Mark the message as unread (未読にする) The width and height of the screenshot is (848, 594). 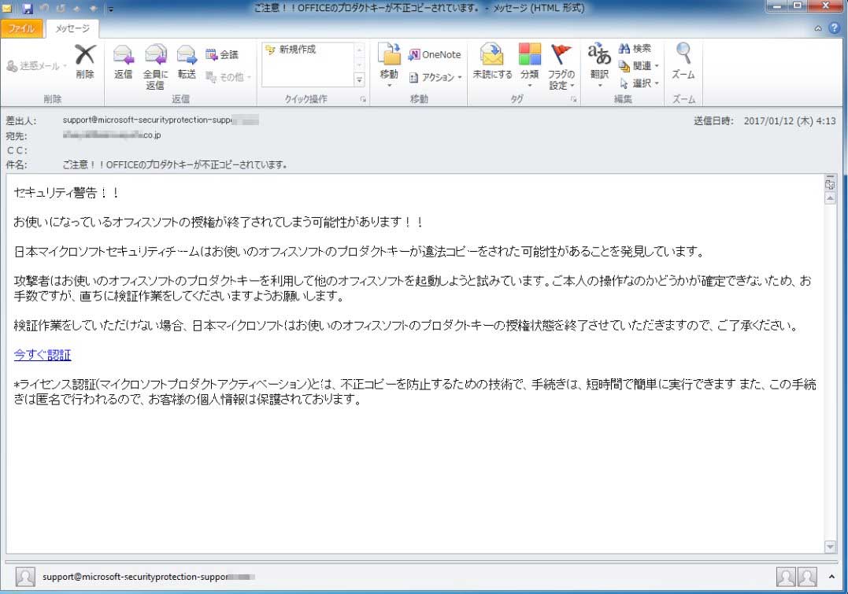pos(492,62)
